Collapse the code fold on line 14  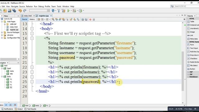[32, 29]
